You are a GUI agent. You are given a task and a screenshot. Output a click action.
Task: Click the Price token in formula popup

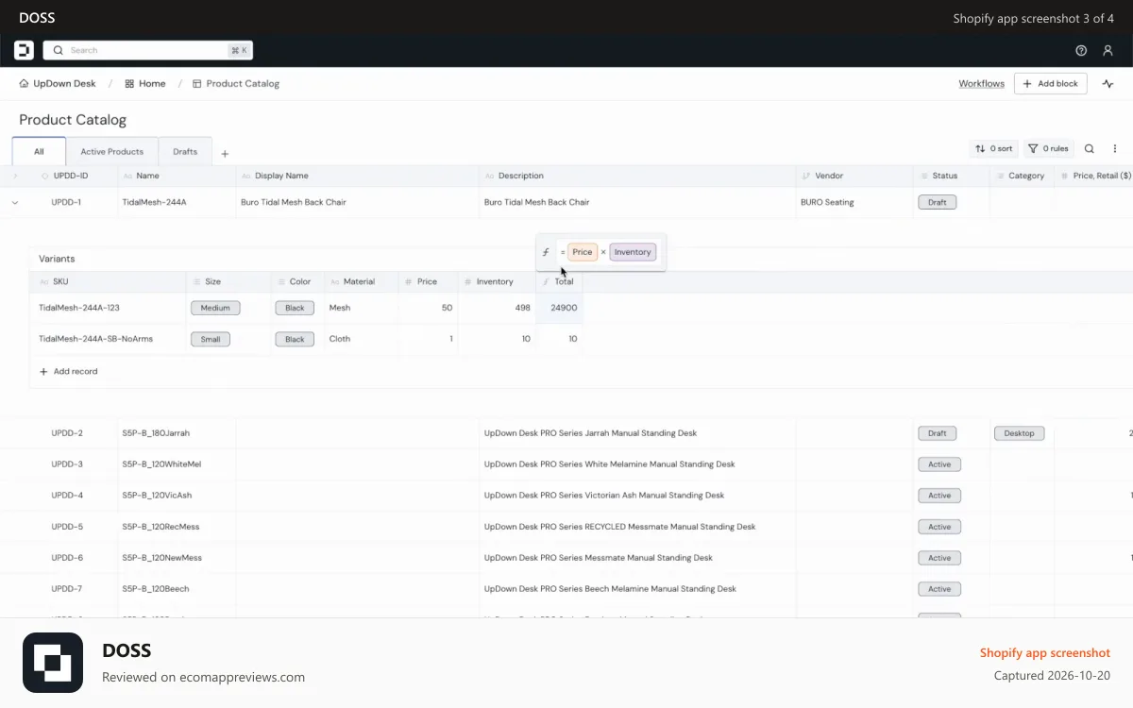(x=583, y=252)
